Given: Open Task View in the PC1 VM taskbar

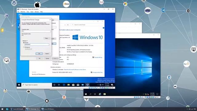Looking at the screenshot, I should (x=59, y=85).
